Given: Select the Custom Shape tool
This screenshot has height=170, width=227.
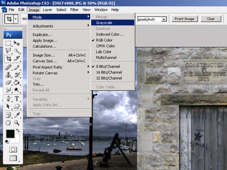Looking at the screenshot, I should tap(17, 107).
